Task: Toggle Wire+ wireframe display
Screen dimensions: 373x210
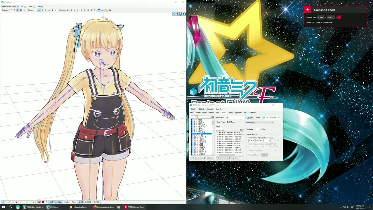Action: pyautogui.click(x=74, y=202)
